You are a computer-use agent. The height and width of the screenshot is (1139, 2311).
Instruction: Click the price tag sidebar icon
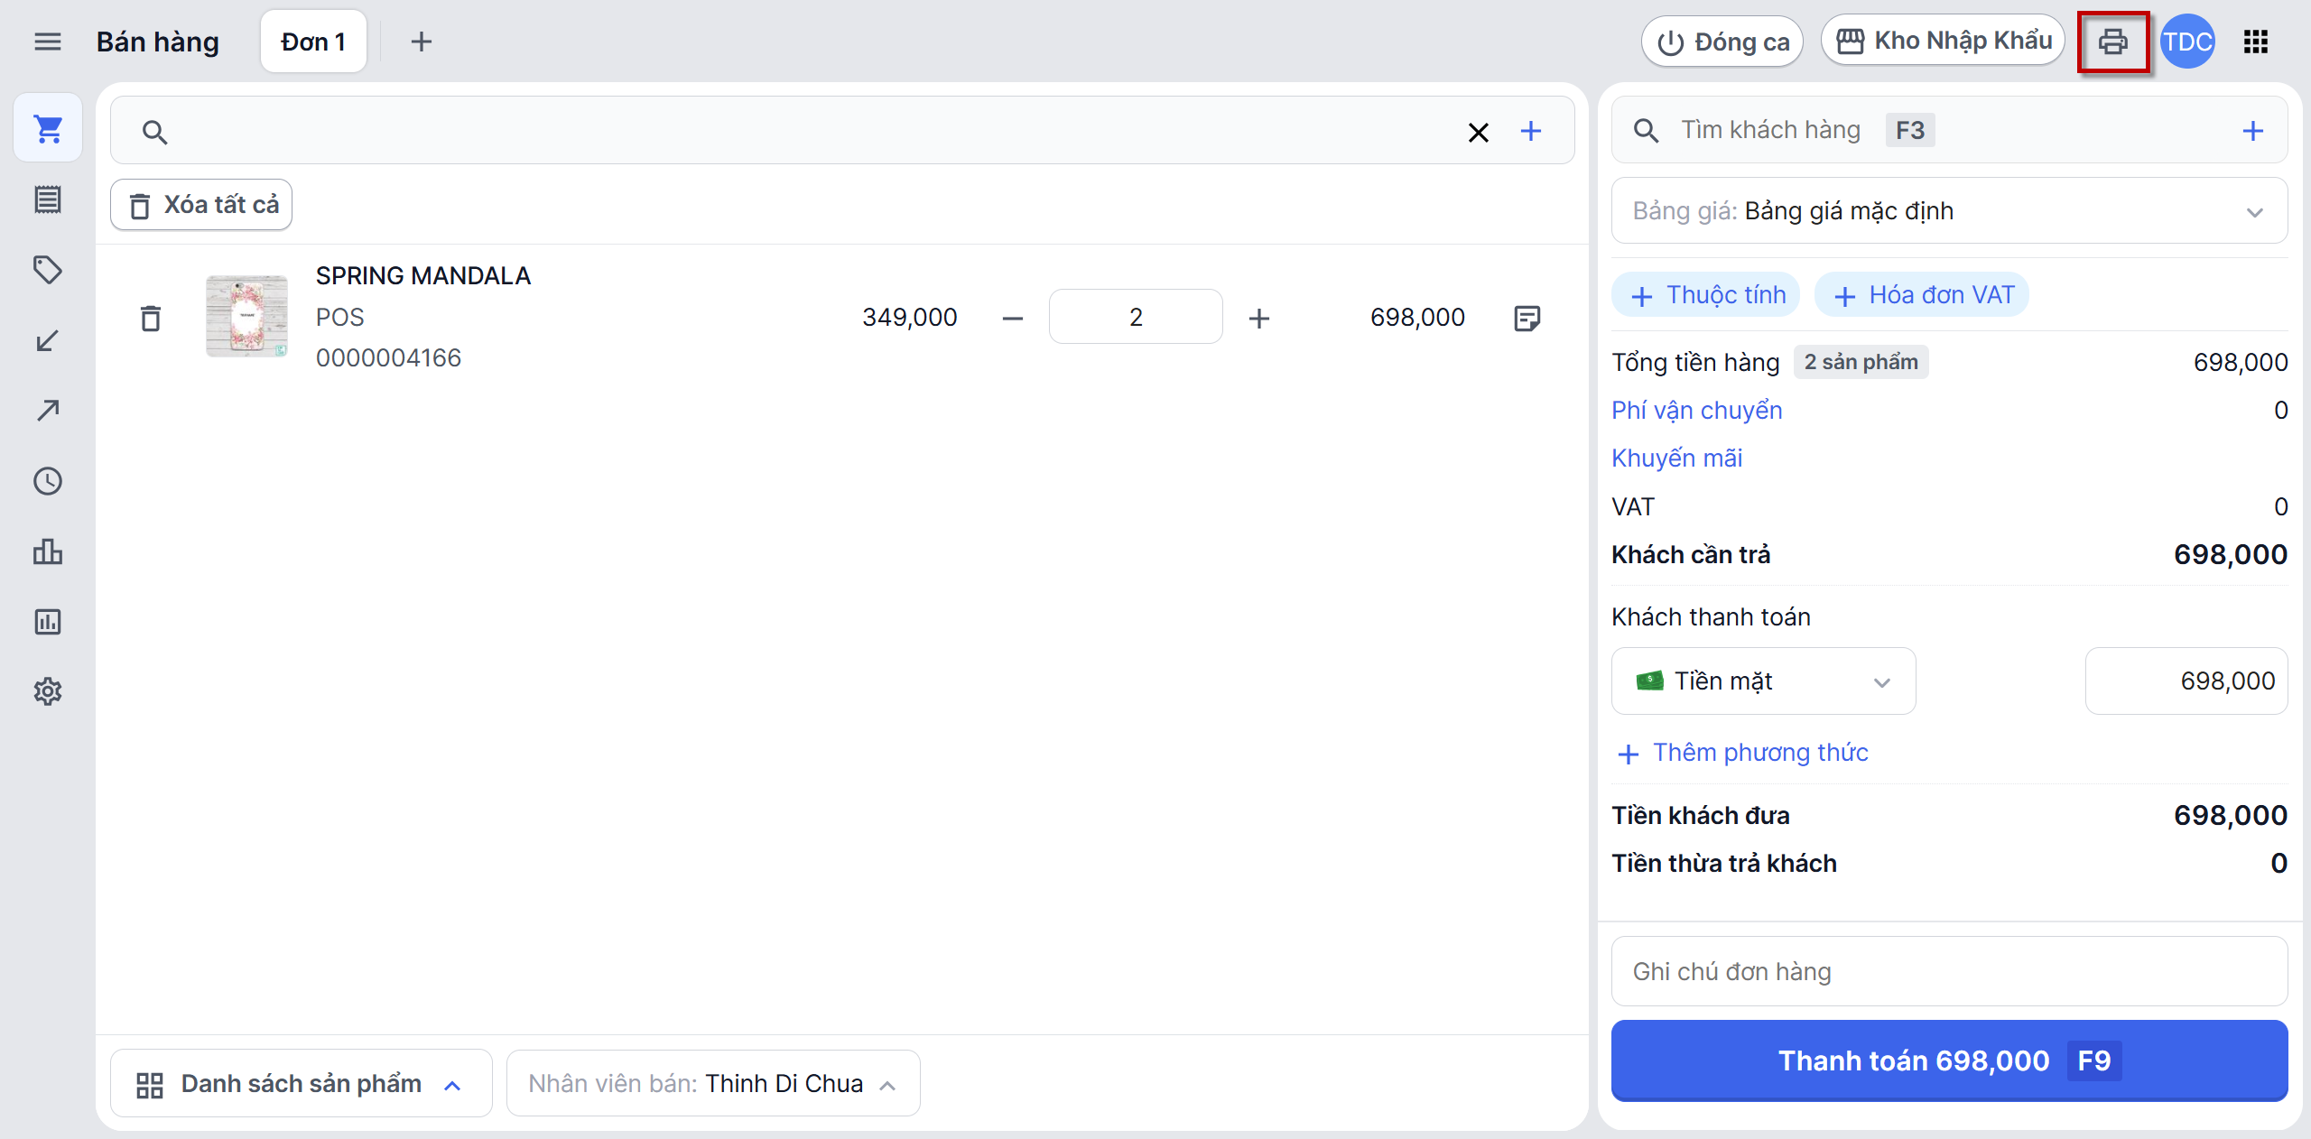pyautogui.click(x=48, y=269)
